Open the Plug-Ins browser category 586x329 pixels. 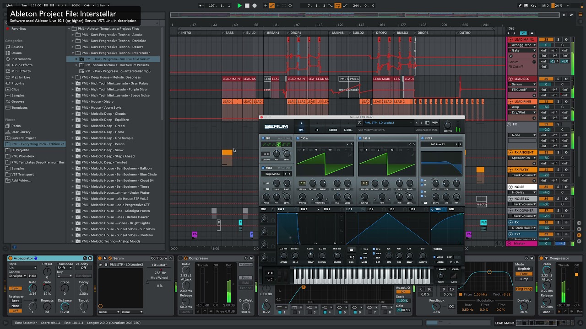tap(18, 83)
